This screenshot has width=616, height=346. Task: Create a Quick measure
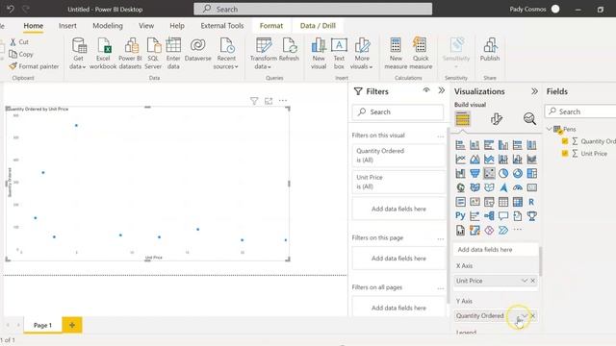coord(421,54)
